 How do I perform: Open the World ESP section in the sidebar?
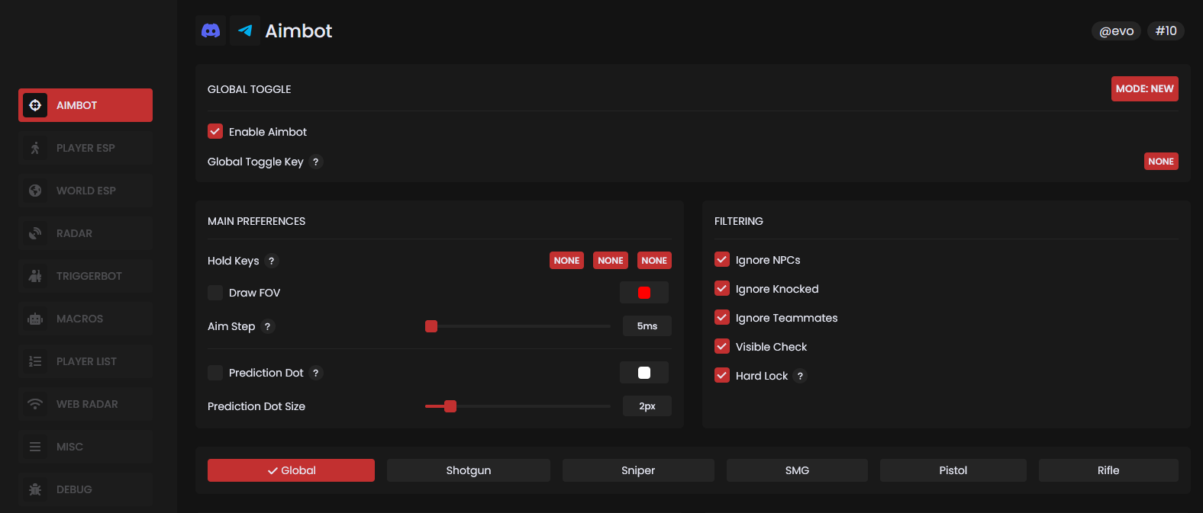coord(85,191)
